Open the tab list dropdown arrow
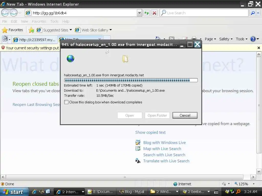The image size is (262, 196). [9, 40]
